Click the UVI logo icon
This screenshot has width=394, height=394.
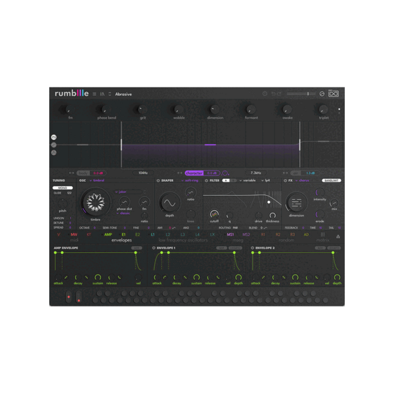[x=334, y=93]
